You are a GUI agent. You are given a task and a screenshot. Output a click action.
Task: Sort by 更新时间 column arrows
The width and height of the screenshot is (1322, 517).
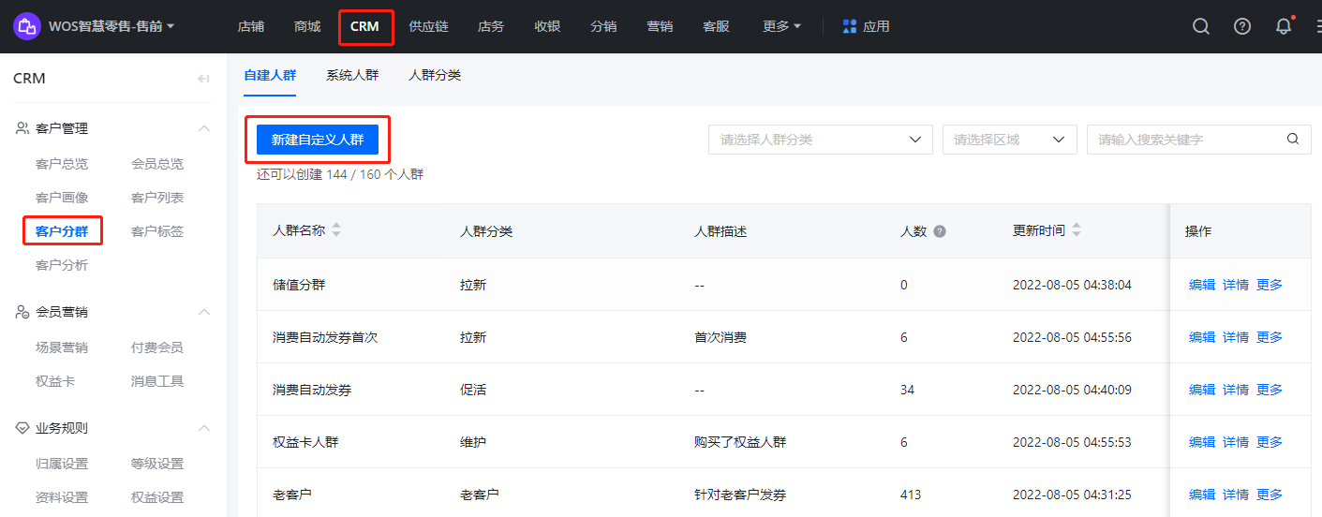coord(1077,230)
